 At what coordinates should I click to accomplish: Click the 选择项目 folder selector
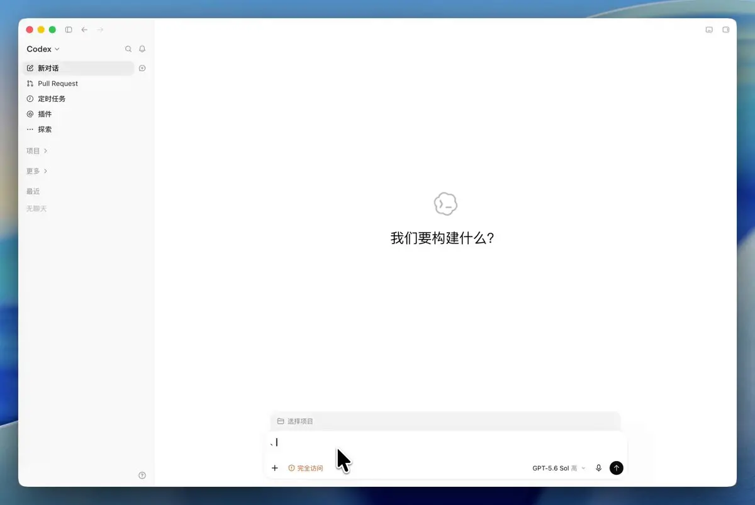point(295,421)
